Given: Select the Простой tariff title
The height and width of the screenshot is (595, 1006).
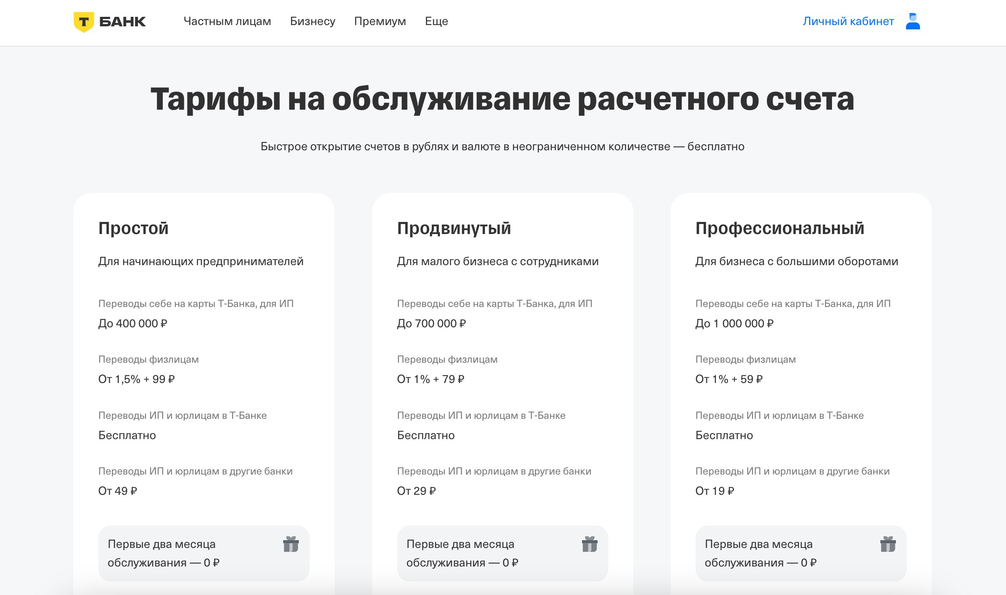Looking at the screenshot, I should [x=133, y=228].
